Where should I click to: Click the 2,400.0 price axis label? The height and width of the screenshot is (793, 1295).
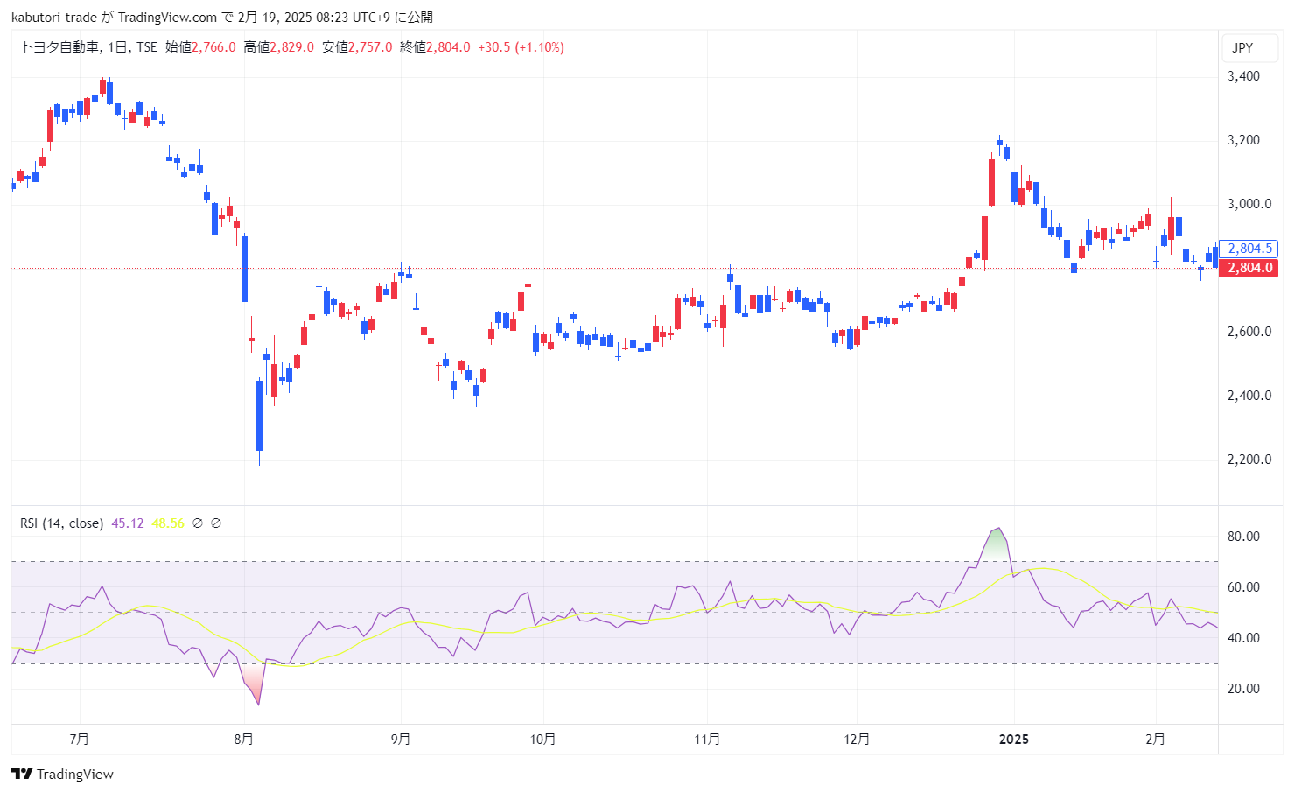1249,396
